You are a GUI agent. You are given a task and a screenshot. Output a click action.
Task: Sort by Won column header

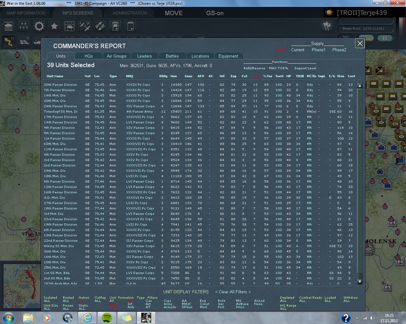coord(341,76)
